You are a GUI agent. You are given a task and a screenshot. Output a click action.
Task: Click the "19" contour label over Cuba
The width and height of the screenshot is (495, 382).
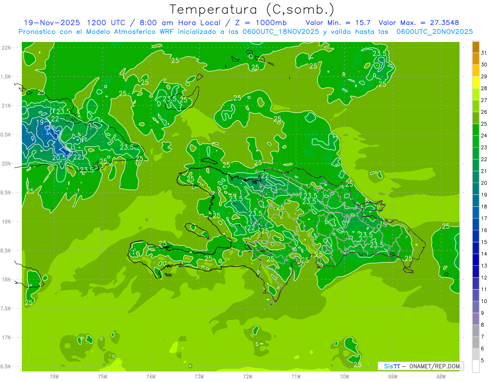(x=40, y=122)
